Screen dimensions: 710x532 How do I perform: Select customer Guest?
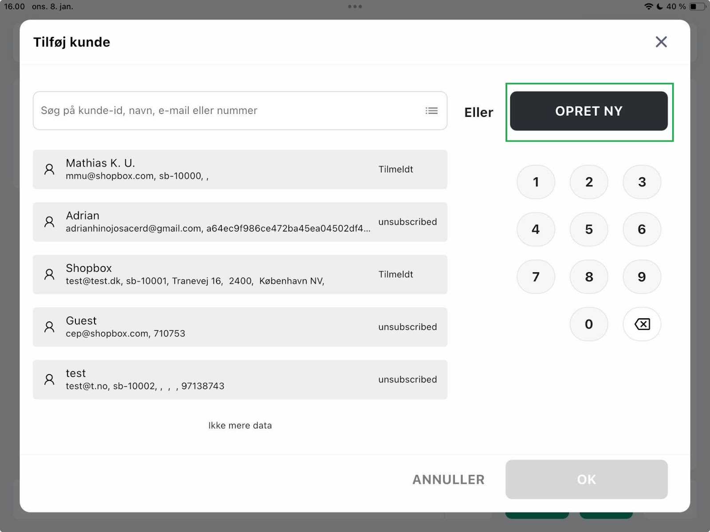pos(240,327)
